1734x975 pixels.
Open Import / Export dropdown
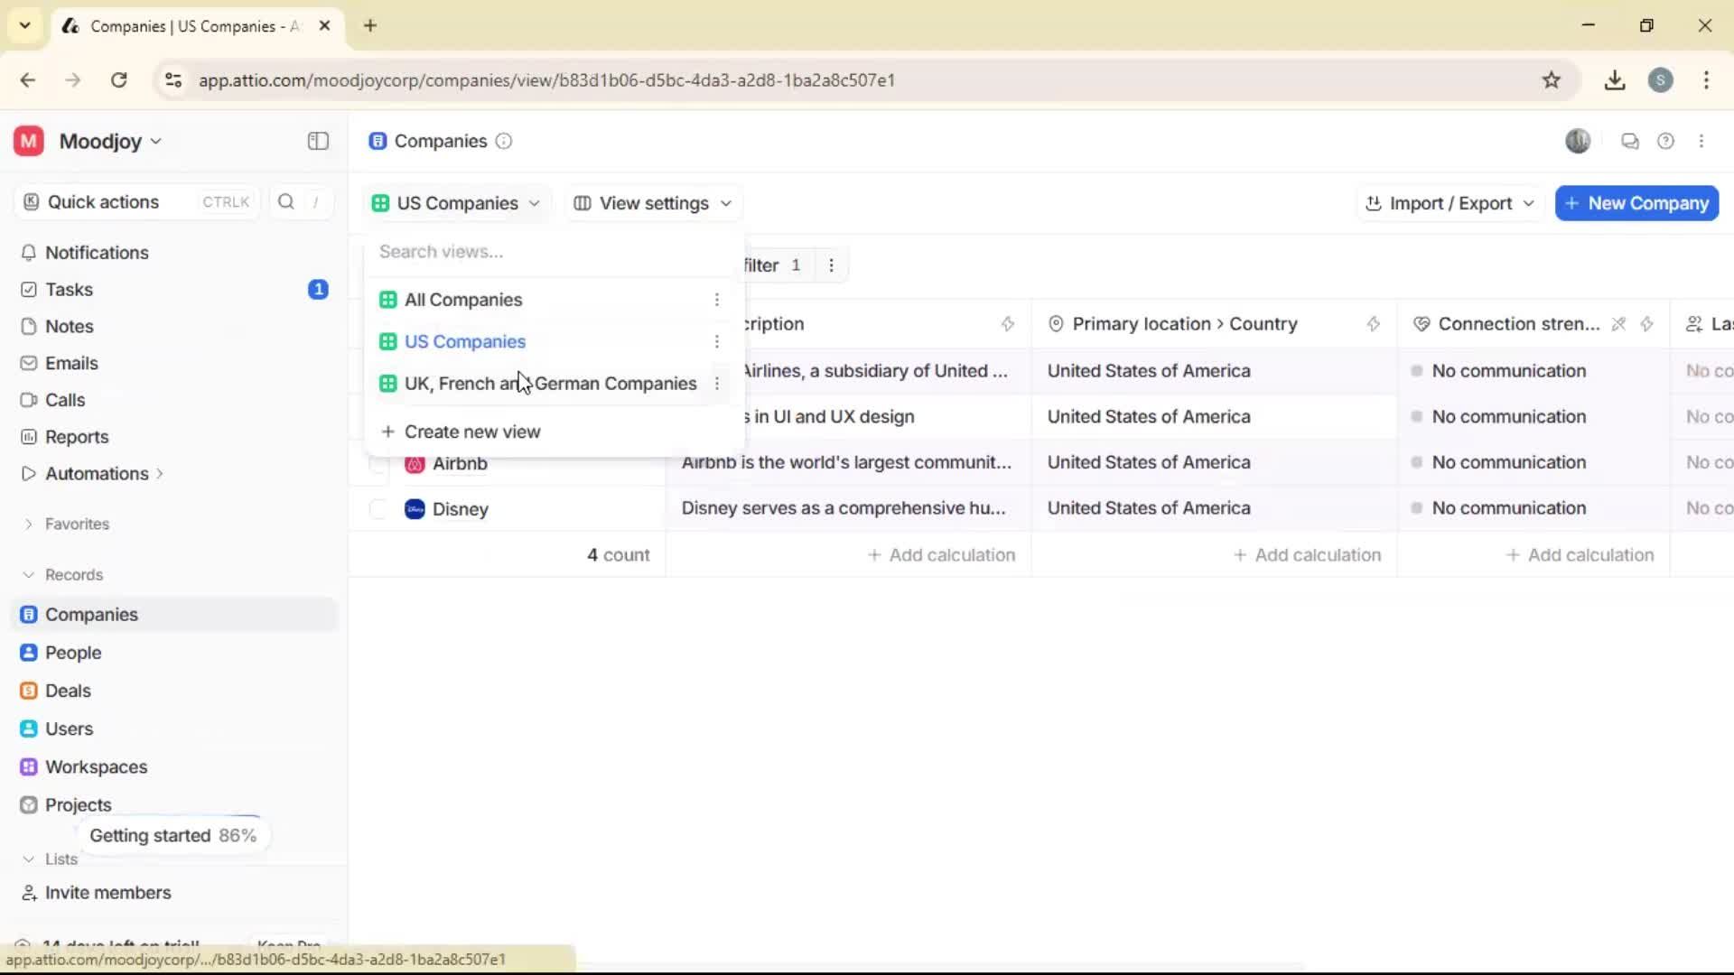1450,203
